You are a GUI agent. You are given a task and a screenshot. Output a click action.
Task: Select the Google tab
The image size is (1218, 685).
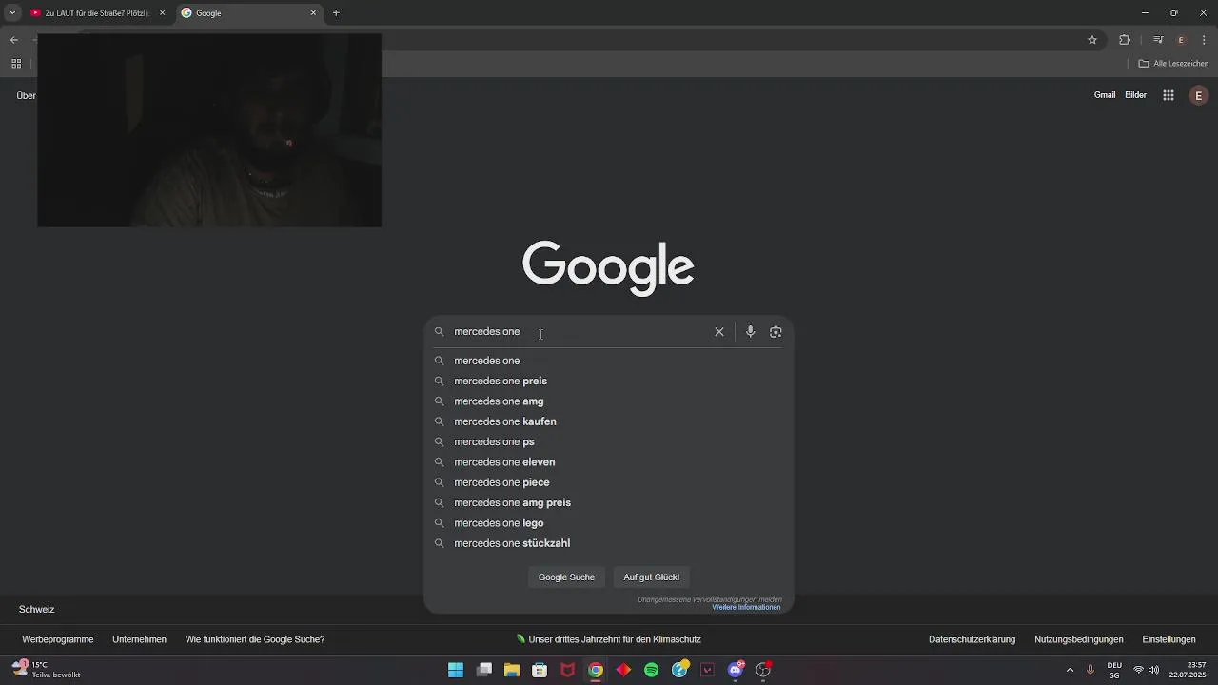click(x=249, y=13)
